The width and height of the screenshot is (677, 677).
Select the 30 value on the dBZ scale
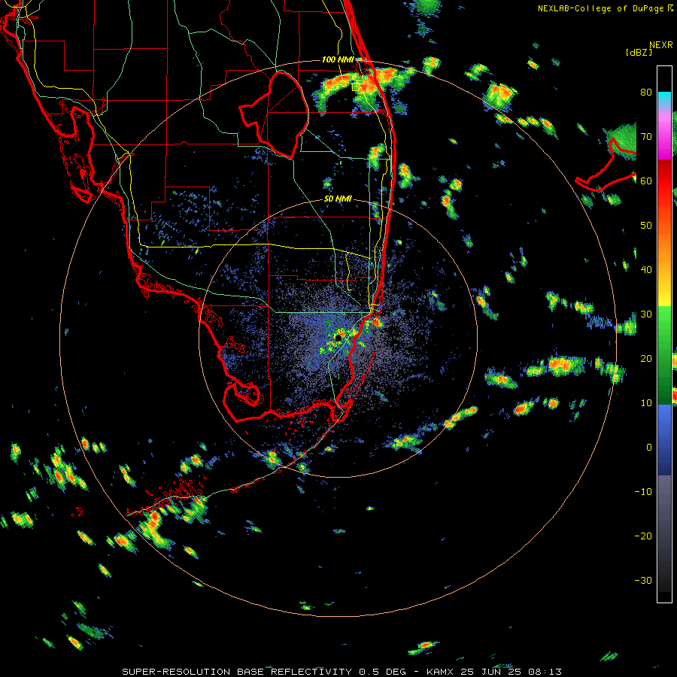(x=646, y=314)
